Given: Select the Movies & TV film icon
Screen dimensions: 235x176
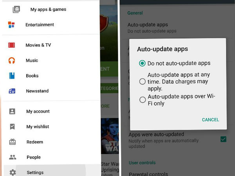Looking at the screenshot, I should tap(11, 45).
